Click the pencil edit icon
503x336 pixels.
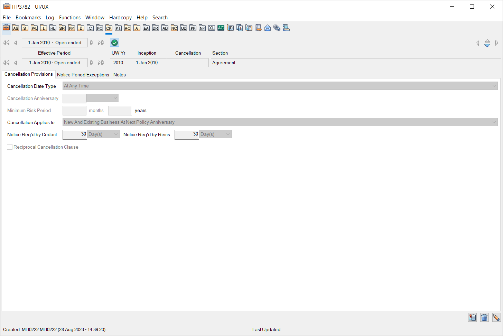tap(496, 317)
